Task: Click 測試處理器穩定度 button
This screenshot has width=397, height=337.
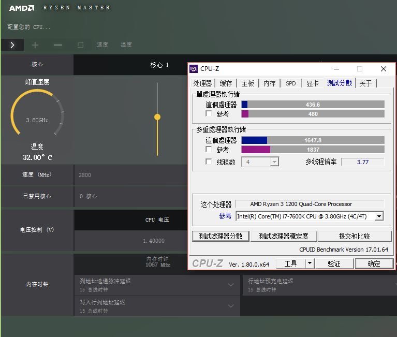Action: pyautogui.click(x=283, y=236)
